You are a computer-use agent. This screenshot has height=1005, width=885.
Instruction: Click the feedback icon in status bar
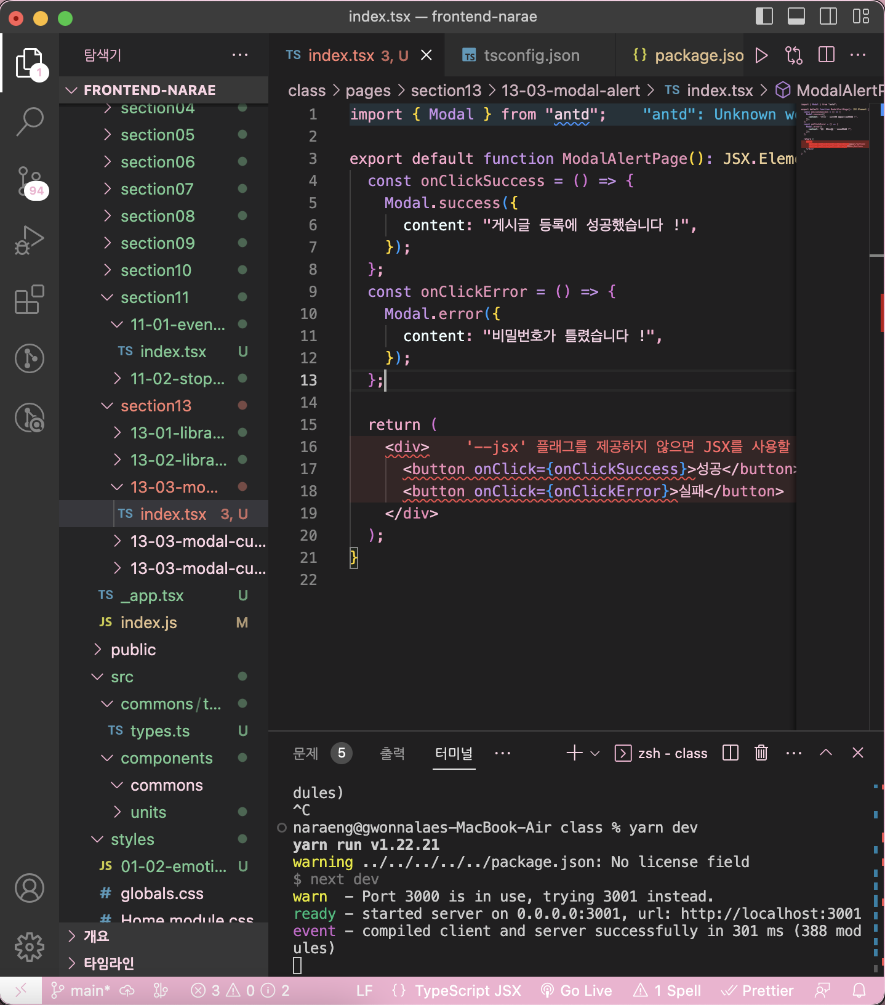tap(822, 990)
